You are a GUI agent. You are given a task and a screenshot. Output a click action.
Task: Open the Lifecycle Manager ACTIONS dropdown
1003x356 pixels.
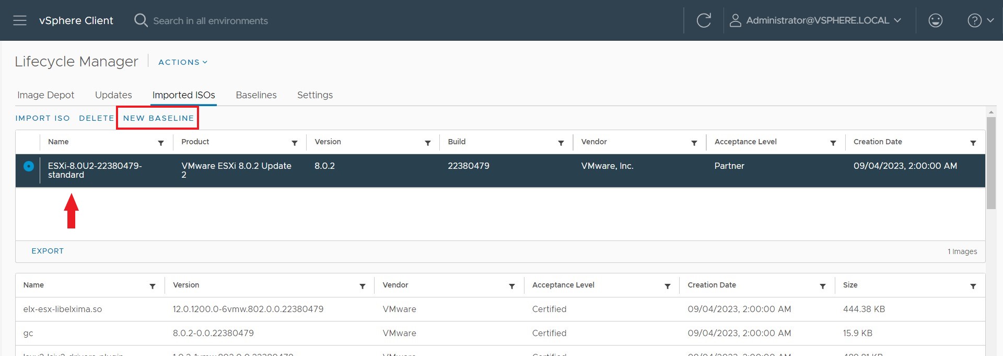(x=183, y=62)
